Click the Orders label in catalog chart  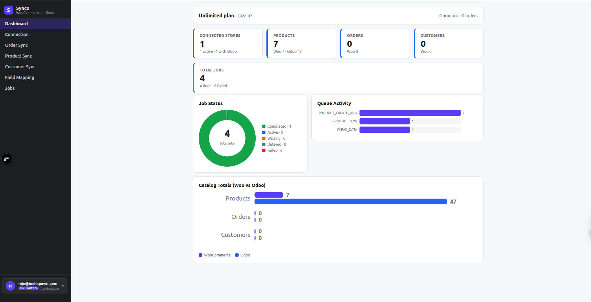point(241,217)
